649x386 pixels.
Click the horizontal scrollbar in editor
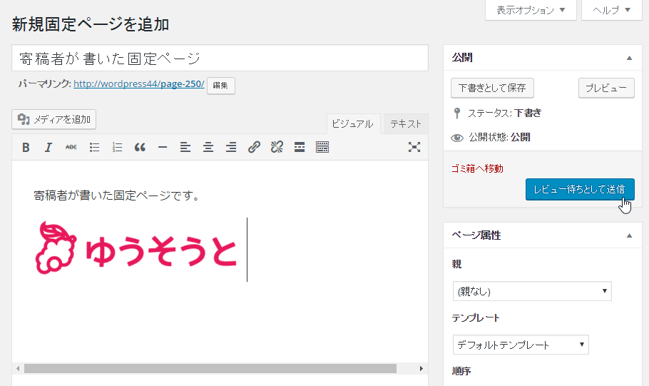point(210,369)
